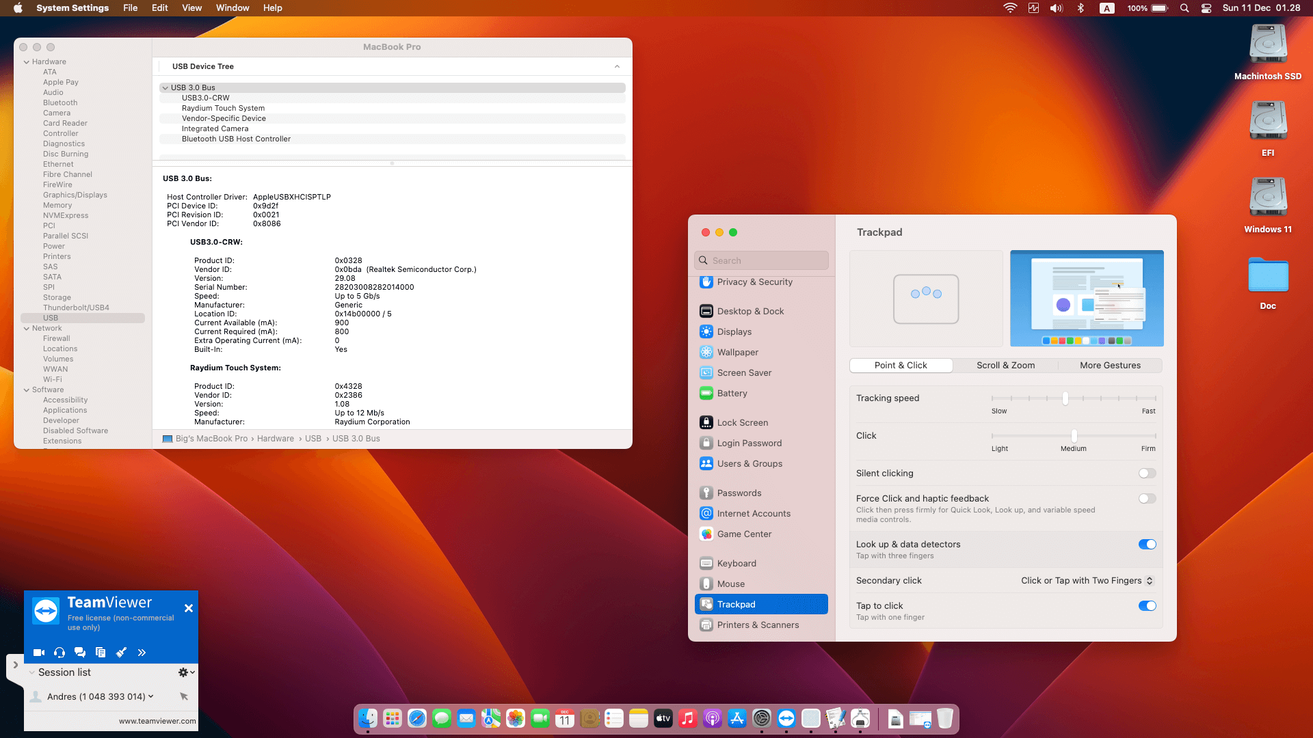This screenshot has height=738, width=1313.
Task: Go to Lock Screen settings
Action: click(761, 422)
